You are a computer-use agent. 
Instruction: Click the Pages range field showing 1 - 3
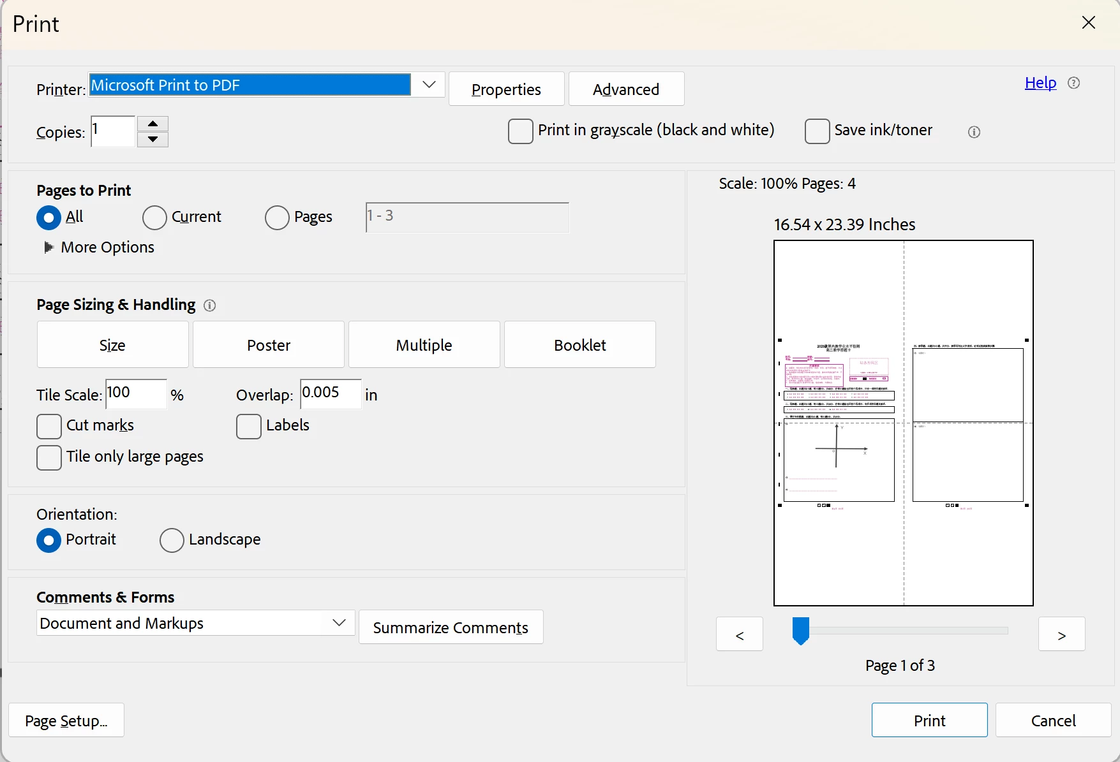coord(467,217)
